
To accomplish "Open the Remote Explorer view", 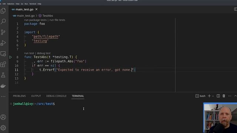I will tap(3, 54).
